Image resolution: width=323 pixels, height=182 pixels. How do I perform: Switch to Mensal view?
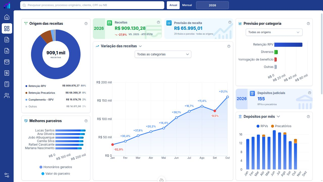pyautogui.click(x=187, y=5)
